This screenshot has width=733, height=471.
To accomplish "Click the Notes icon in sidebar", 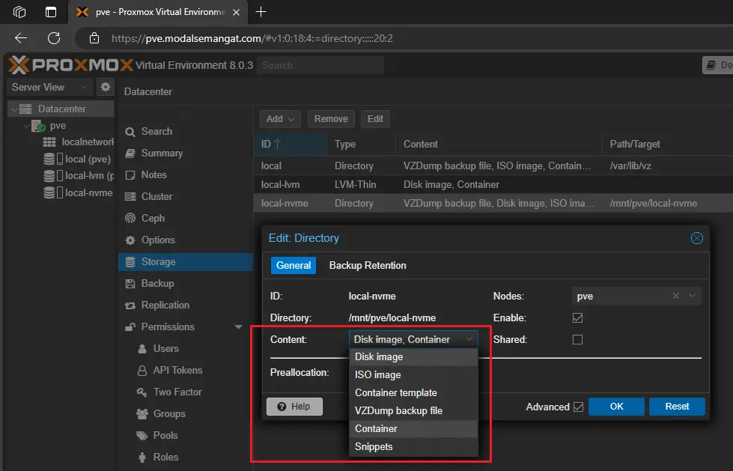I will pos(130,175).
